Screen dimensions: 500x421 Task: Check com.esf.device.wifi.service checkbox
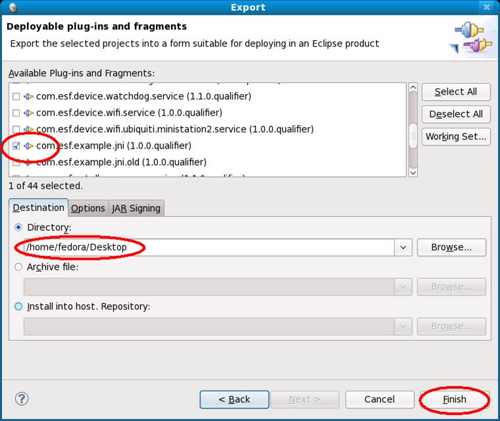(x=16, y=113)
